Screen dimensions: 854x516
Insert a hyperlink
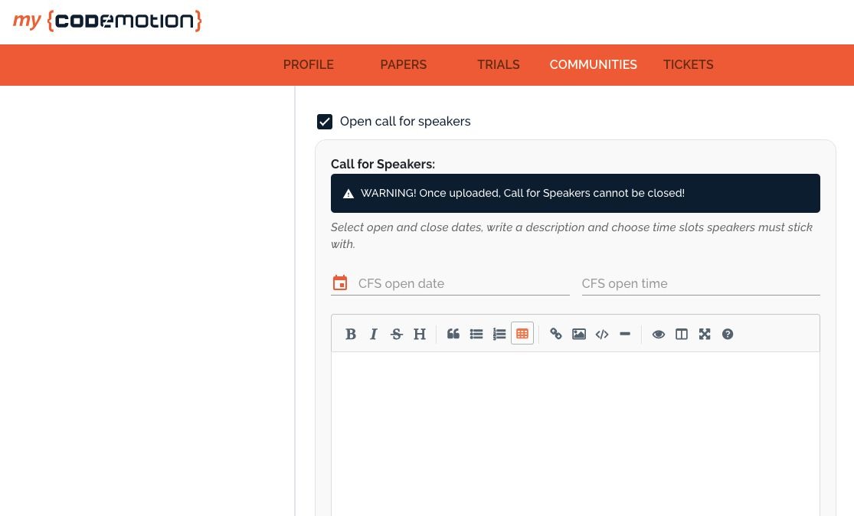tap(556, 334)
